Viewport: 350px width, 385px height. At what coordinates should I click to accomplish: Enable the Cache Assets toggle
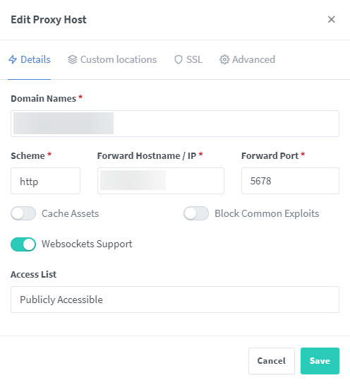(x=23, y=213)
